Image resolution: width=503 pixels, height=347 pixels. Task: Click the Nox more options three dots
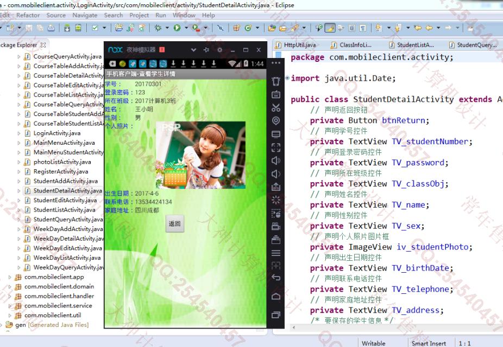click(x=276, y=63)
